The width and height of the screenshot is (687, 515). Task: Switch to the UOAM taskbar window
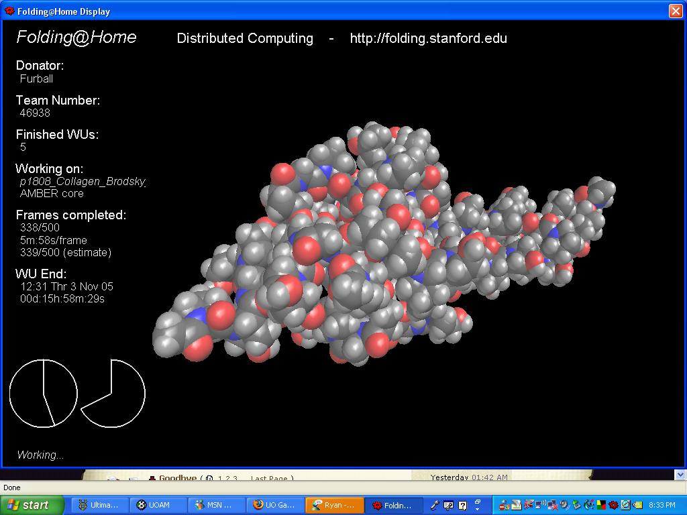pos(158,505)
